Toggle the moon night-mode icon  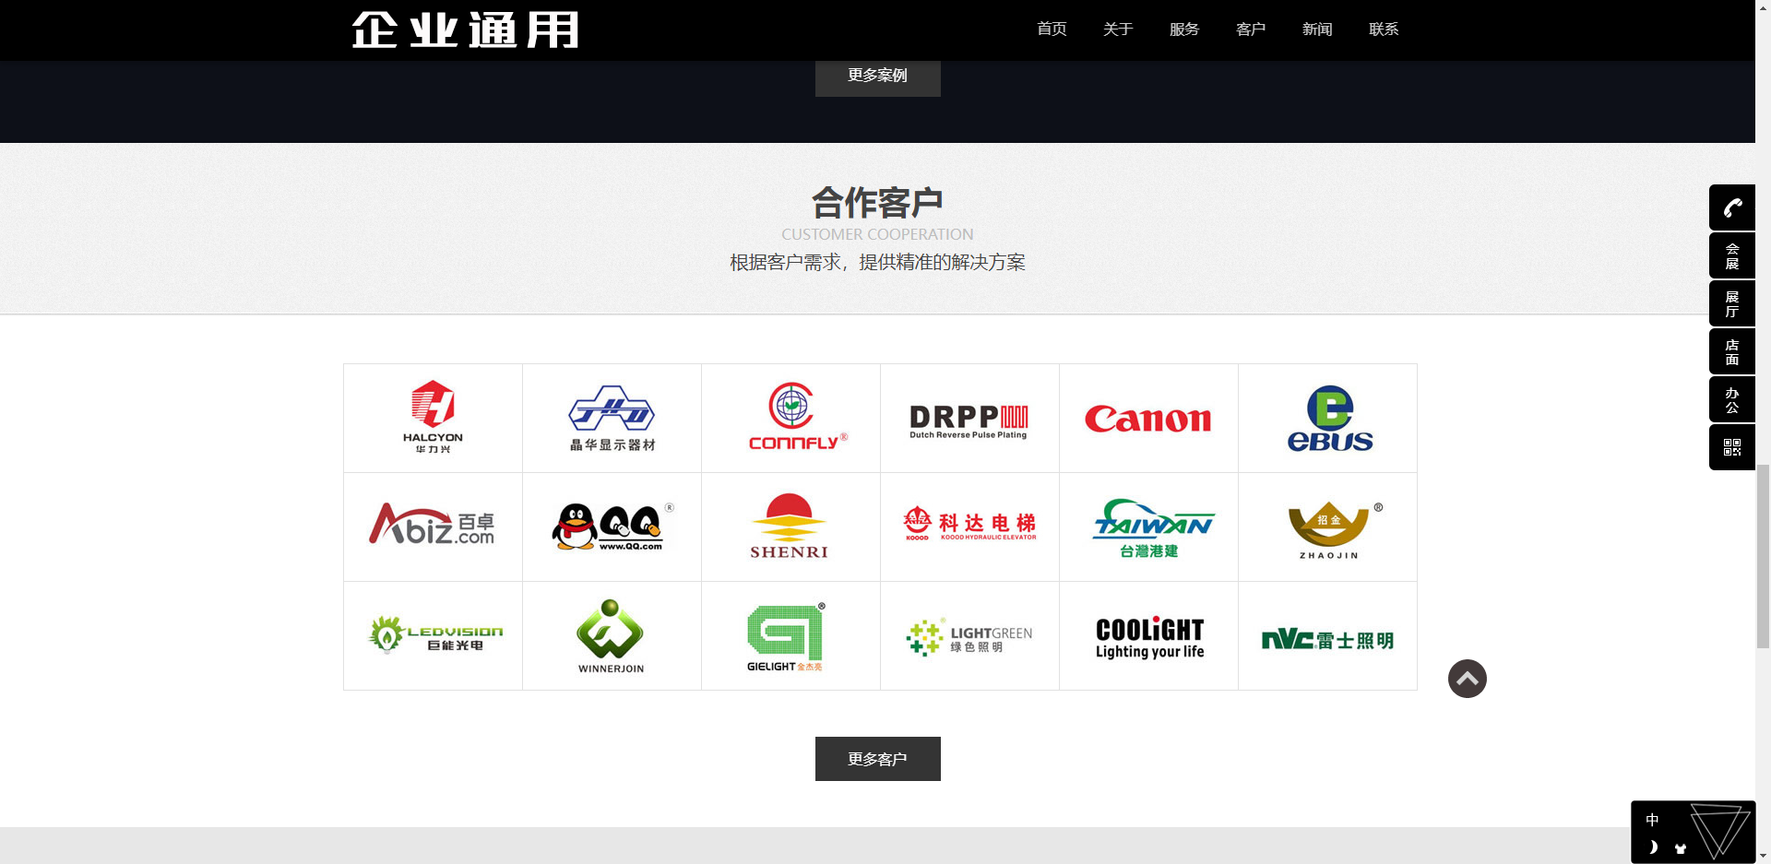coord(1653,847)
